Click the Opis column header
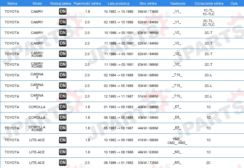Image resolution: width=244 pixels, height=168 pixels. [234, 3]
